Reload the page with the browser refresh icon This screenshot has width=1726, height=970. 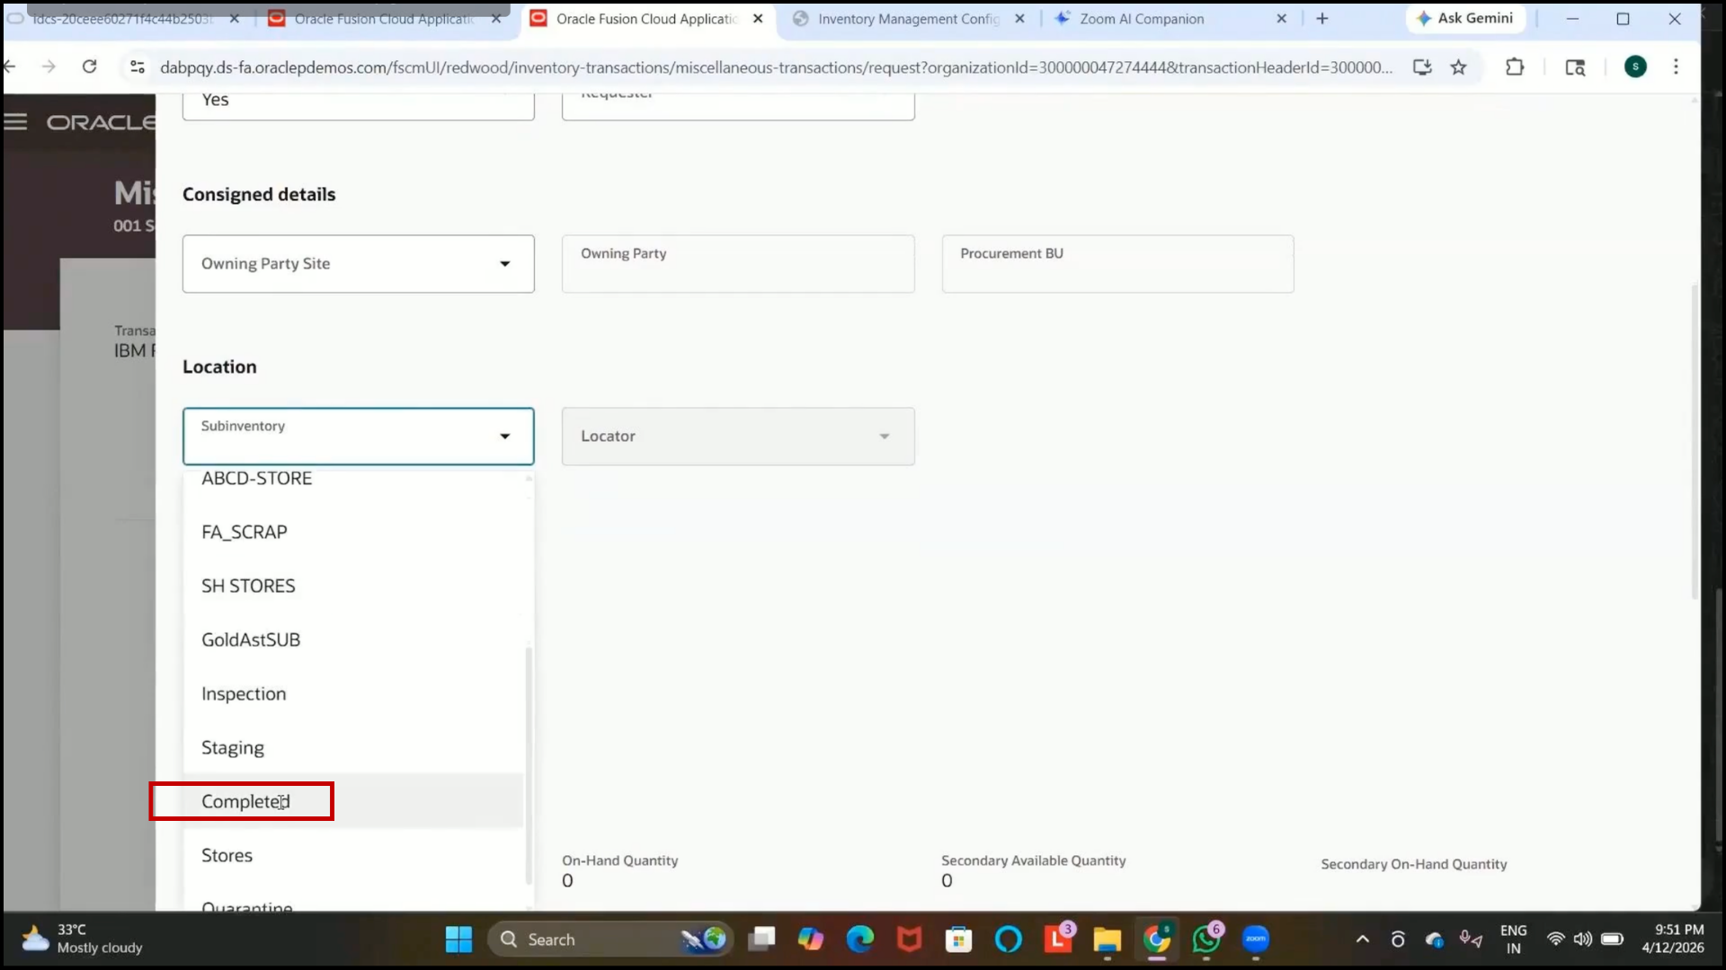click(89, 66)
